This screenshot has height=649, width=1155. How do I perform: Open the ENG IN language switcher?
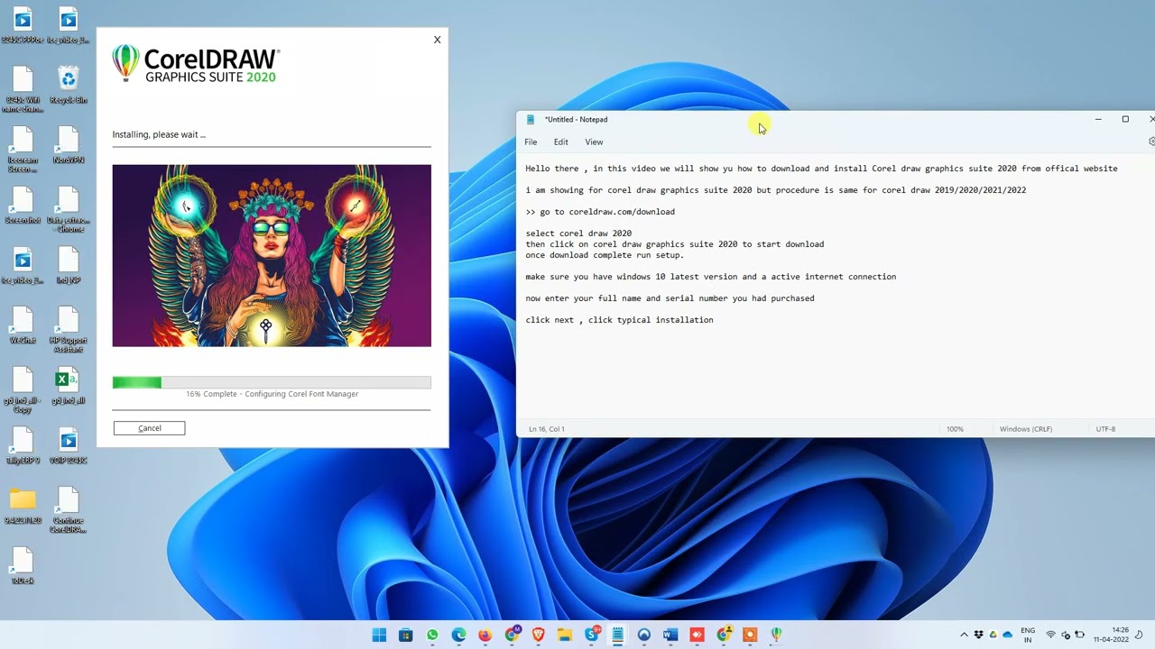[1028, 635]
